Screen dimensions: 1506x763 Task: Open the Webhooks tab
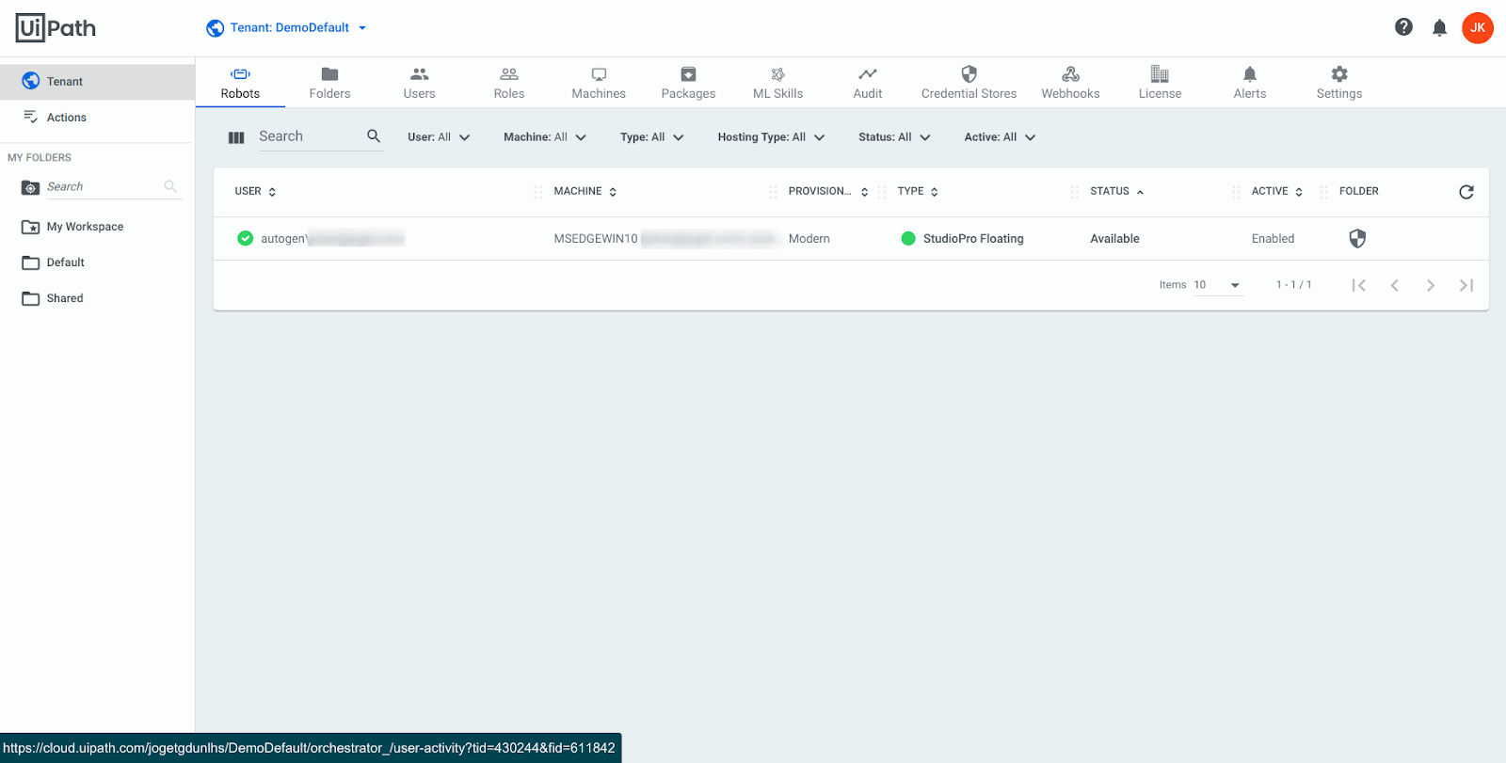[x=1070, y=83]
